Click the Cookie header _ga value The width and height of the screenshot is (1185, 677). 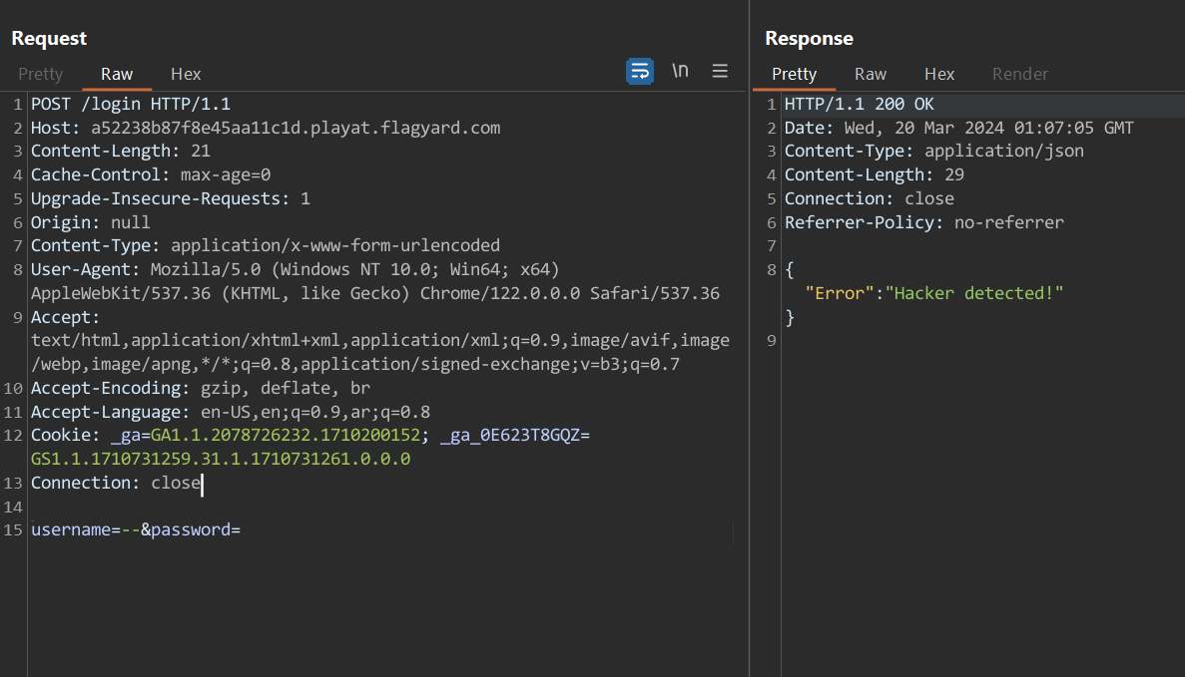285,435
